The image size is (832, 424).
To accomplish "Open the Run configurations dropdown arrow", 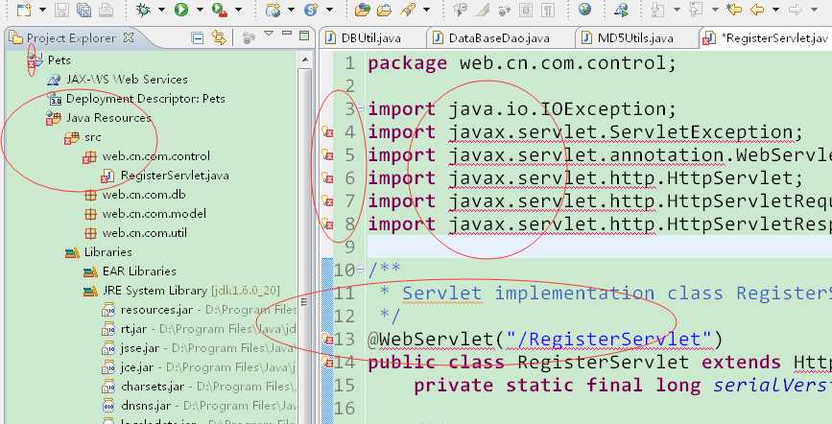I will (200, 10).
